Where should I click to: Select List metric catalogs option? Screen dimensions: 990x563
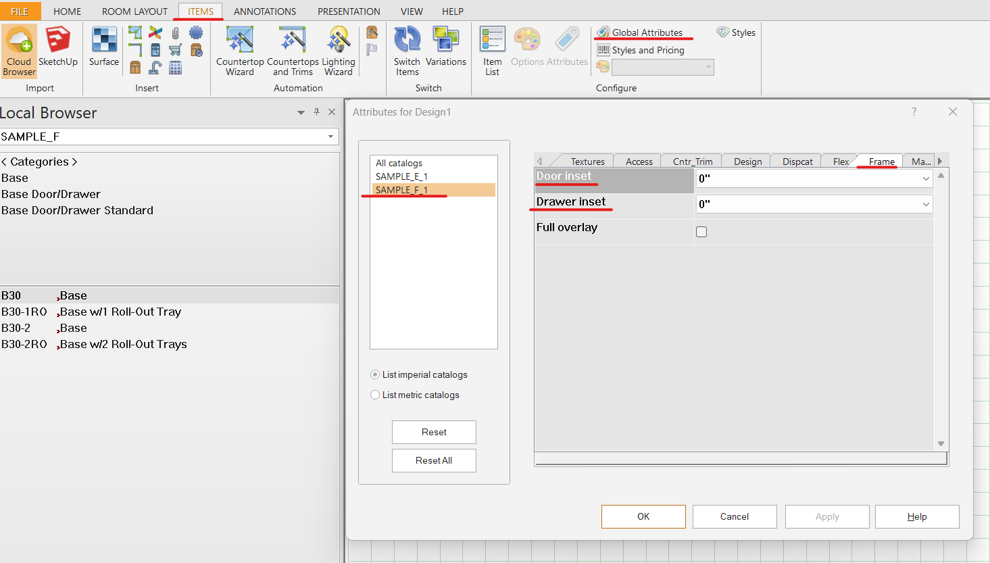[x=375, y=395]
